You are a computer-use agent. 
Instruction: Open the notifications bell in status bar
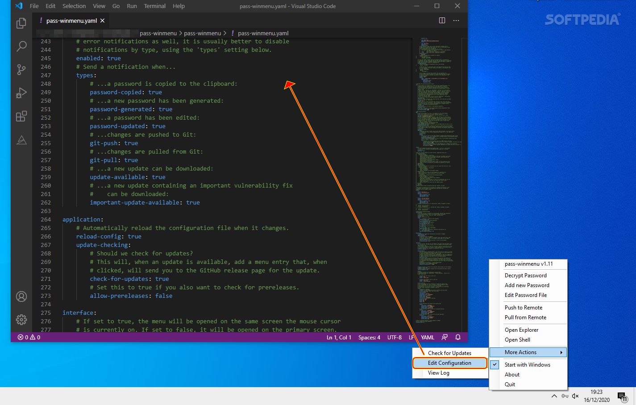(458, 338)
